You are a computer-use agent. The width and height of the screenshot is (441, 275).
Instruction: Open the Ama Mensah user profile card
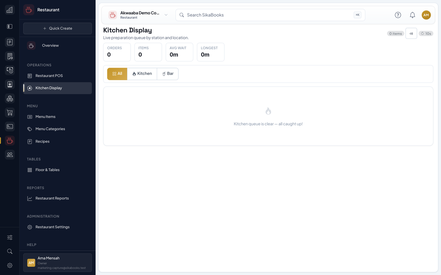click(x=58, y=263)
